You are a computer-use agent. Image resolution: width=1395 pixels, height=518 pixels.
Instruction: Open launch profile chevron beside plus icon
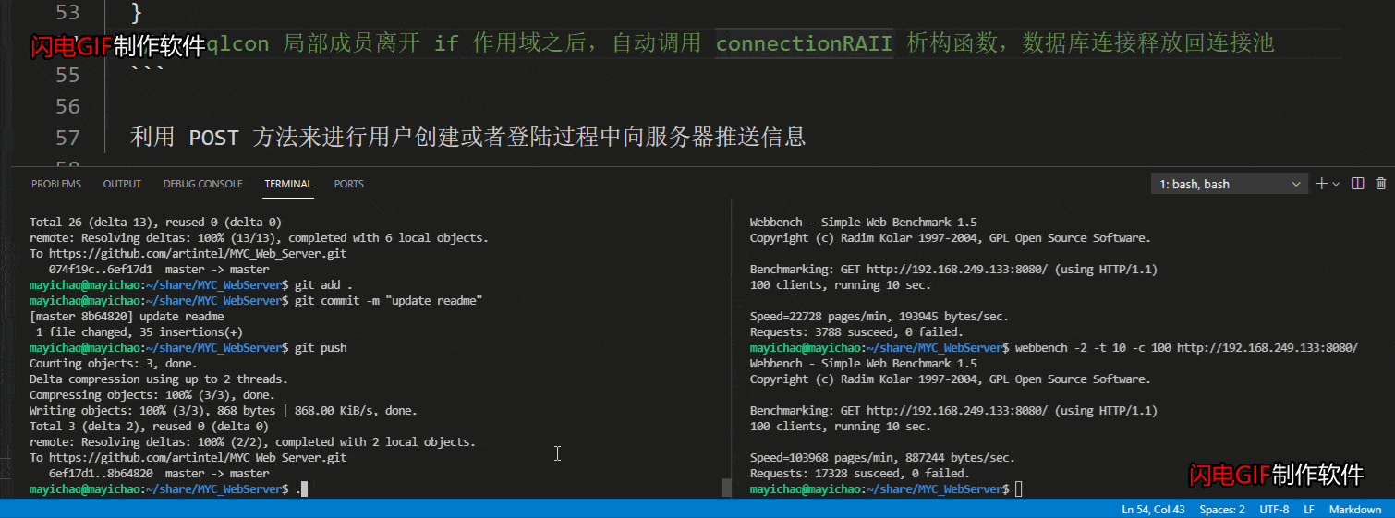point(1336,184)
